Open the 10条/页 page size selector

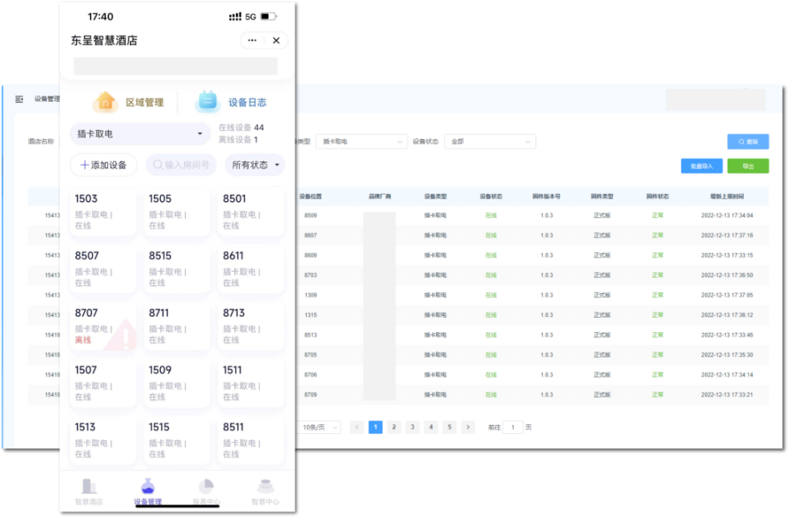click(x=321, y=427)
